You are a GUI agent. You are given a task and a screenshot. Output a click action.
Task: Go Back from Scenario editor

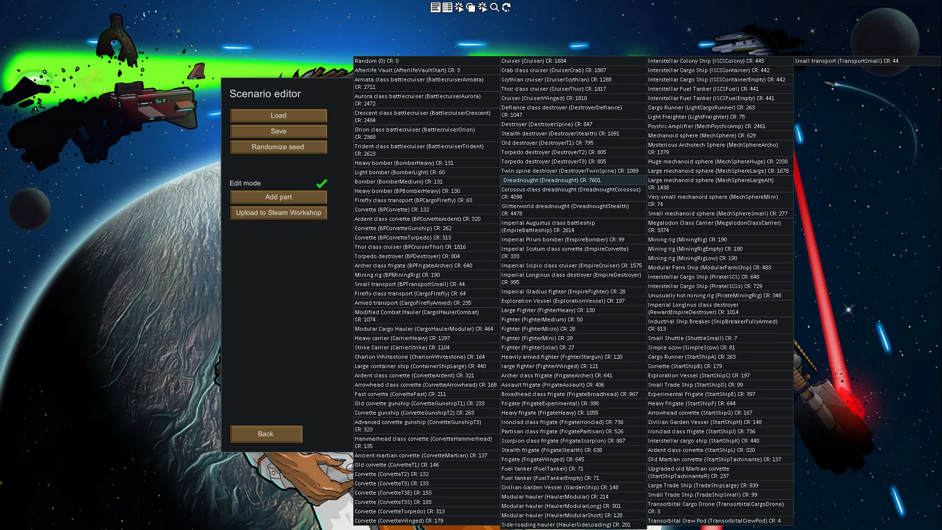coord(266,434)
